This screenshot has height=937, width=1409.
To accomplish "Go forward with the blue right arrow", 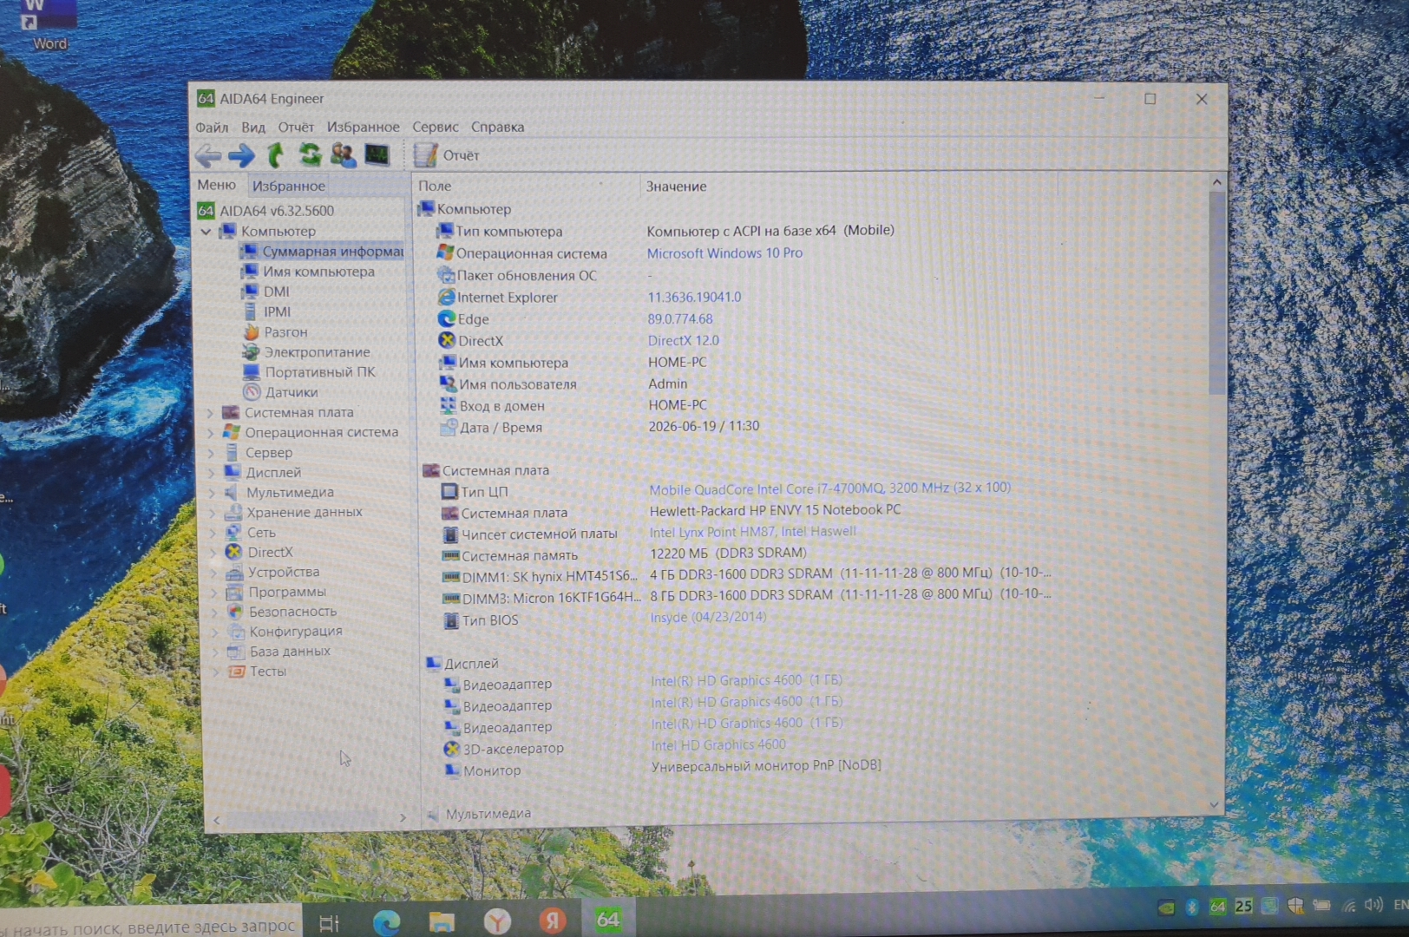I will coord(241,155).
